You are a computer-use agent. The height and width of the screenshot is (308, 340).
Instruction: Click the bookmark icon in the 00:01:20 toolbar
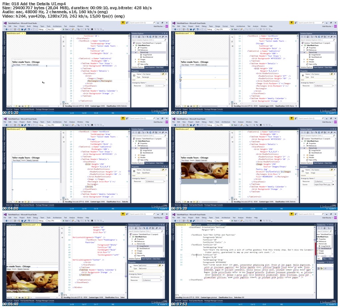[x=92, y=29]
